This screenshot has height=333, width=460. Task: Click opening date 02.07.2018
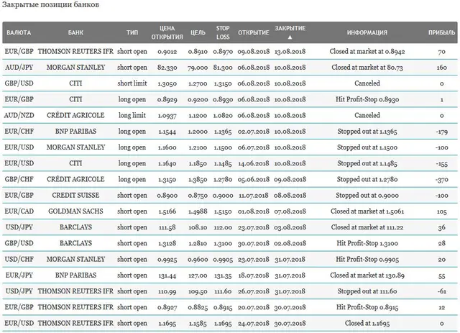tap(254, 132)
